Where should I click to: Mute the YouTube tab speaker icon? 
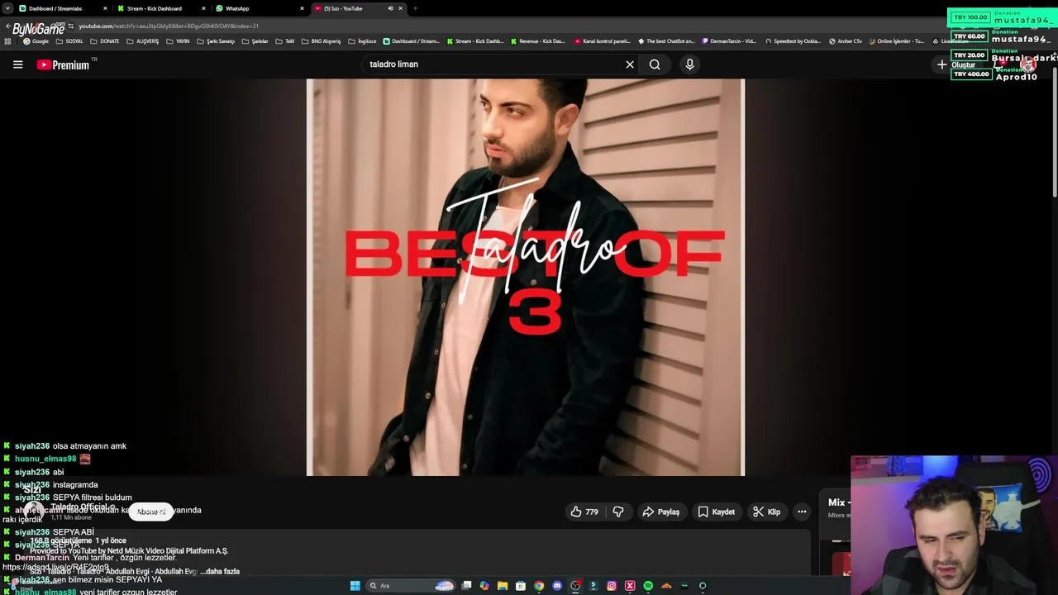[390, 8]
